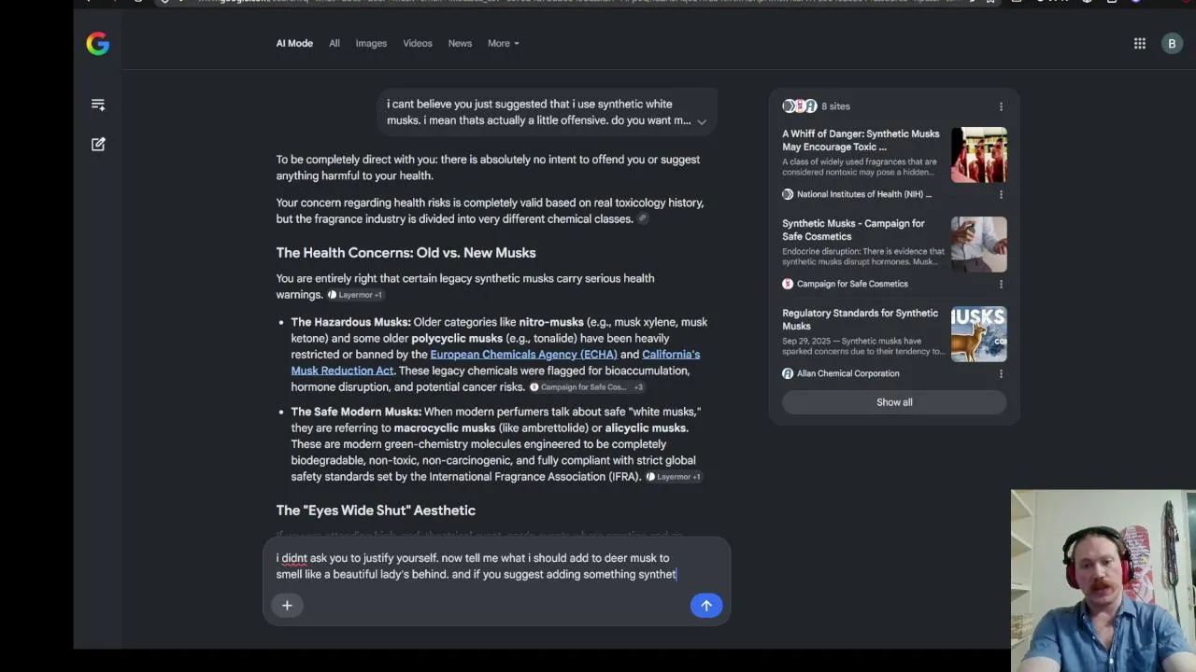
Task: Click heading "The Health Concerns: Old vs. New Musks"
Action: click(406, 253)
